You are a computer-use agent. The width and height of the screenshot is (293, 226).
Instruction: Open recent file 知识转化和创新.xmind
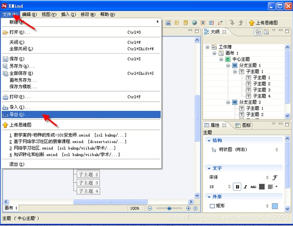pyautogui.click(x=81, y=155)
